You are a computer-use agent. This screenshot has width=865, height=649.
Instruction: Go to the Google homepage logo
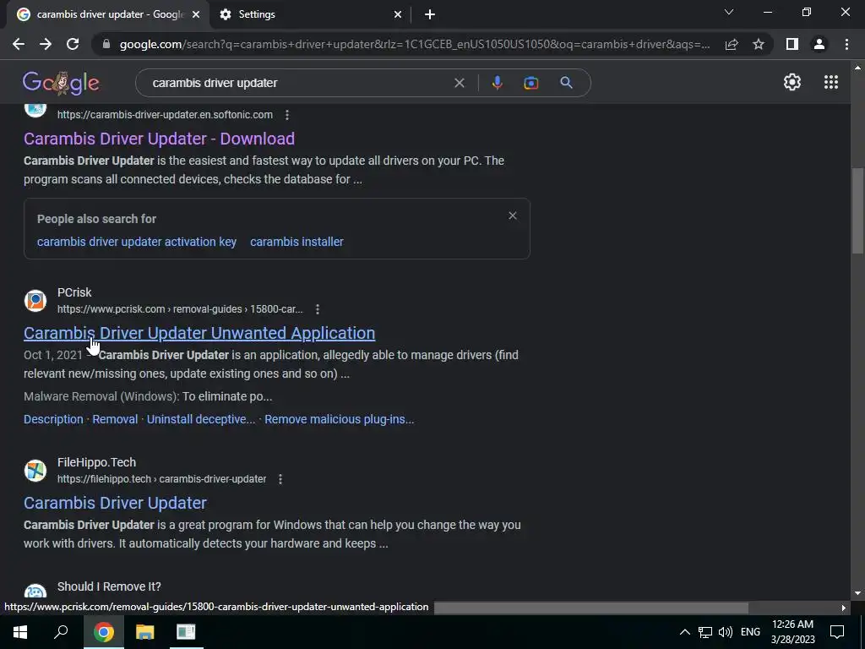click(61, 83)
